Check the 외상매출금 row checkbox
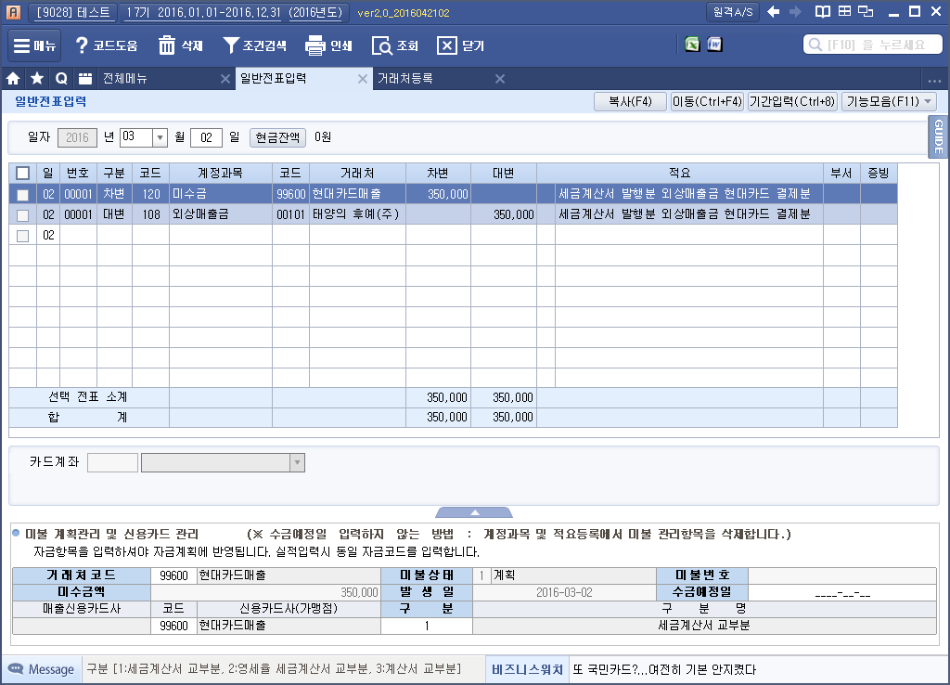950x685 pixels. [22, 215]
